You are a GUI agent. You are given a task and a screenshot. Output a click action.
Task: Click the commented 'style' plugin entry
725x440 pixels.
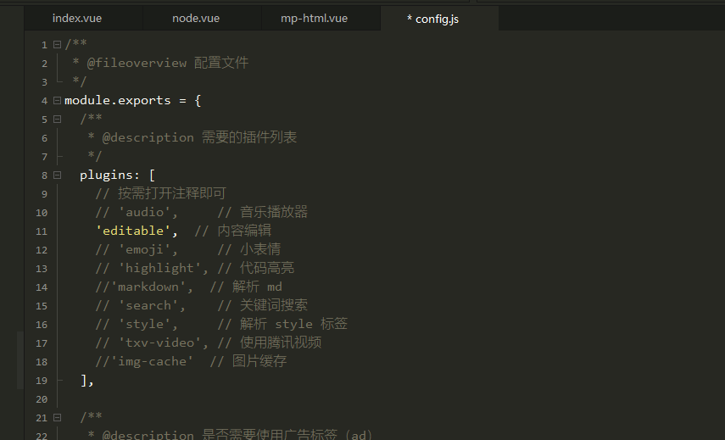[x=137, y=324]
